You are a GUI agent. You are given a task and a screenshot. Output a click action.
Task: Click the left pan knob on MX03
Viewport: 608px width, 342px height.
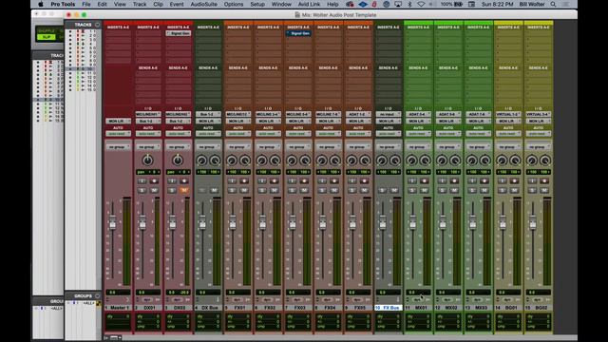(472, 161)
